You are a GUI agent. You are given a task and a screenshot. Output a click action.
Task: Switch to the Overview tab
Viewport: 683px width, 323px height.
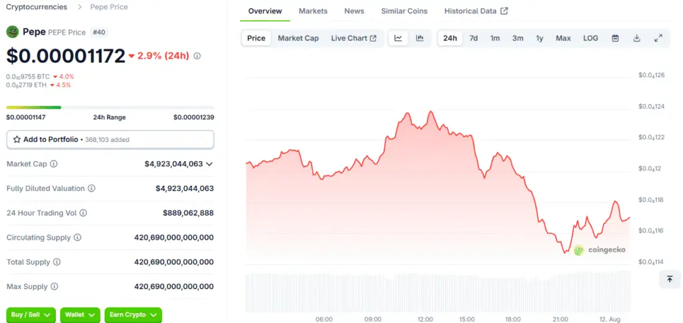pos(265,11)
